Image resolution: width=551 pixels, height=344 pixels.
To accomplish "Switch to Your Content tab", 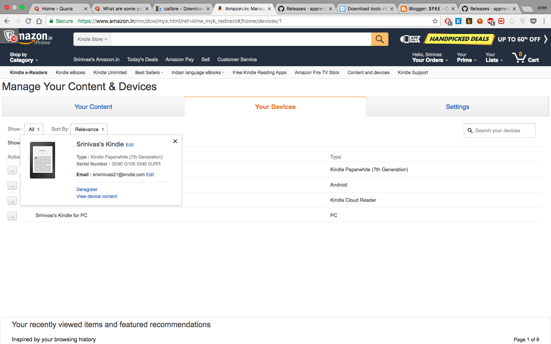I will [93, 107].
